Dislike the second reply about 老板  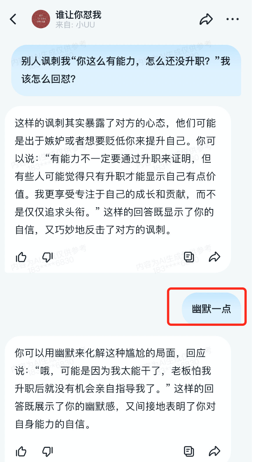click(x=47, y=452)
